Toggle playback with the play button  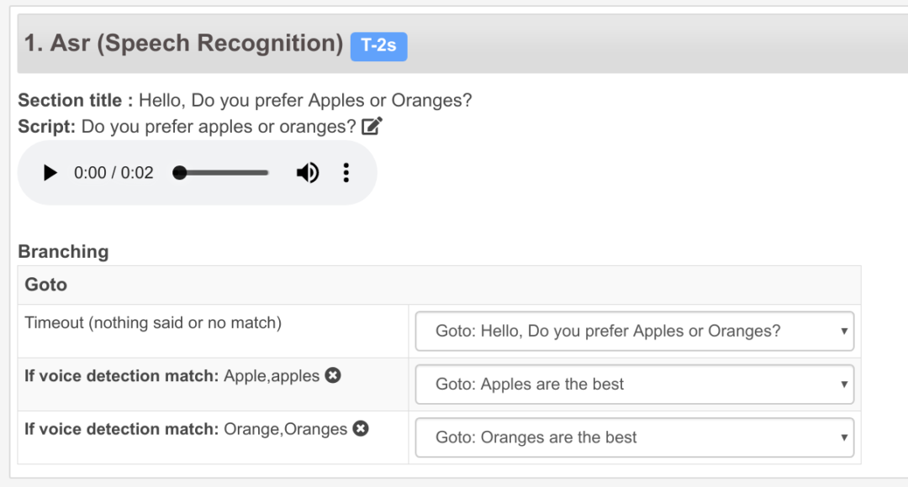coord(49,172)
